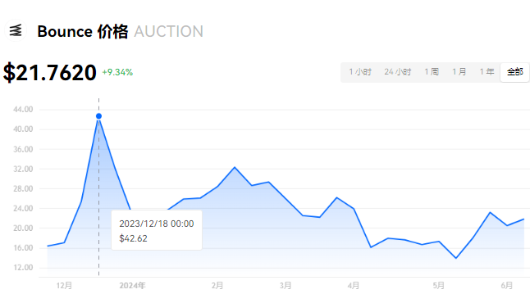This screenshot has width=530, height=303.
Task: Select the 全部 range tab
Action: pyautogui.click(x=514, y=72)
